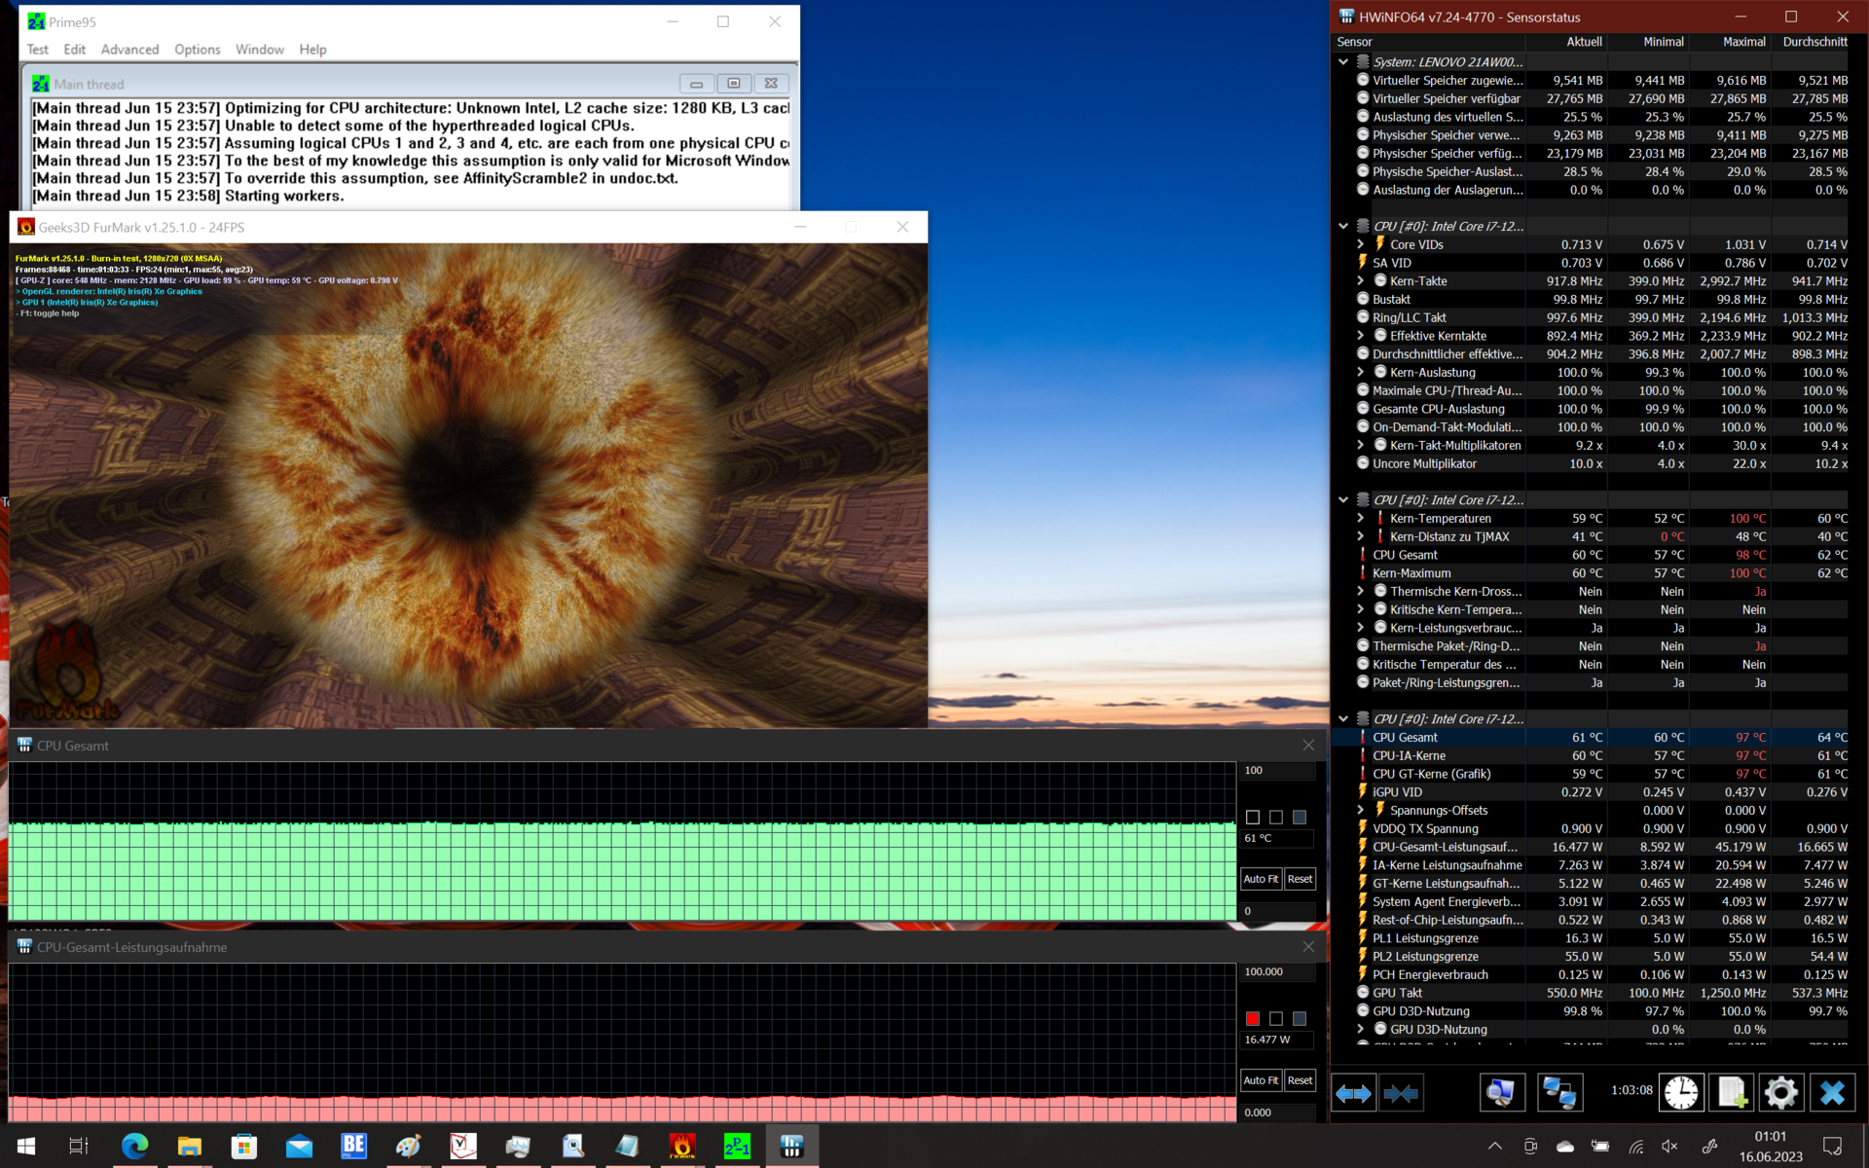Viewport: 1869px width, 1168px height.
Task: Click the 100 max value field in CPU Gesamt graph
Action: coord(1277,771)
